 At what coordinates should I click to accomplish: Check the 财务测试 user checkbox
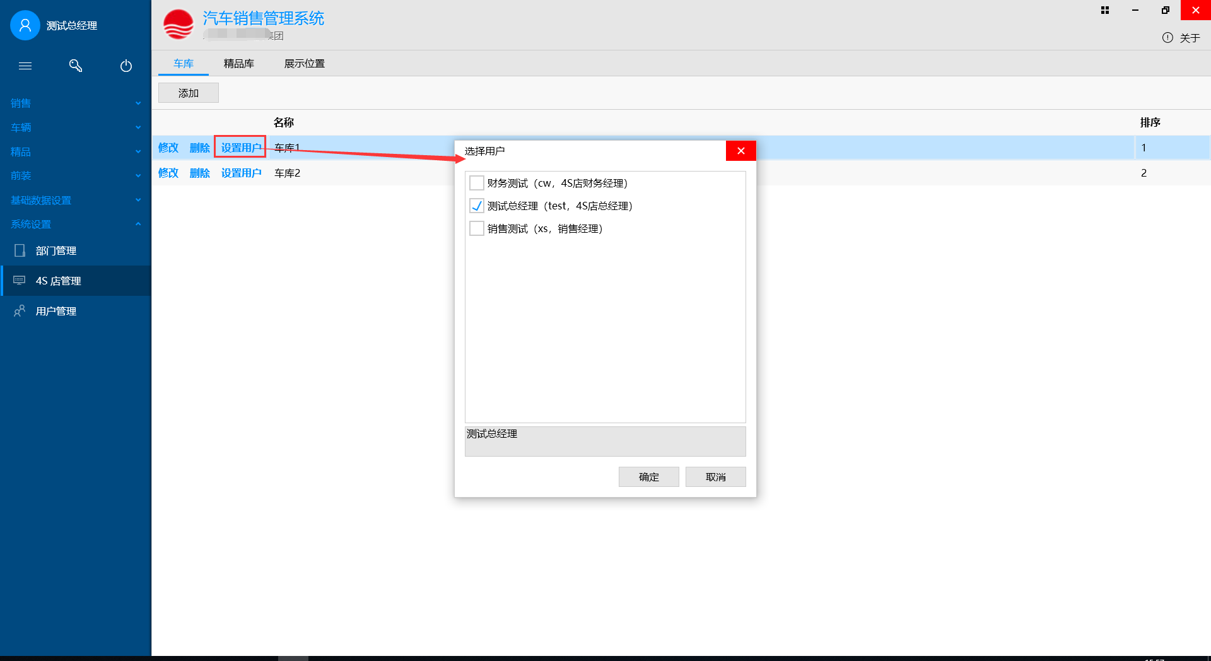[x=477, y=183]
